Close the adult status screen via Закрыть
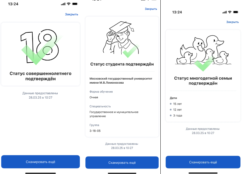243x174 pixels. (x=71, y=14)
